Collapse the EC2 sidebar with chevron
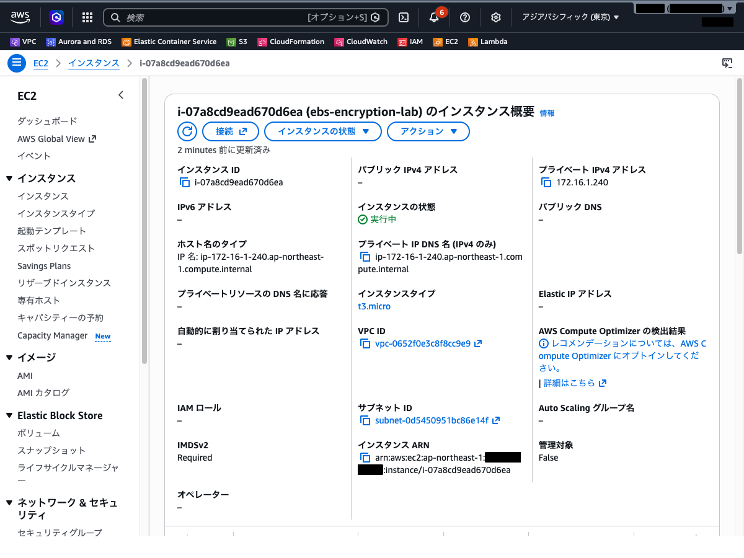 point(121,95)
